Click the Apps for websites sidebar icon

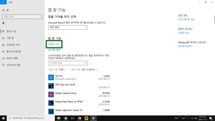click(x=3, y=51)
